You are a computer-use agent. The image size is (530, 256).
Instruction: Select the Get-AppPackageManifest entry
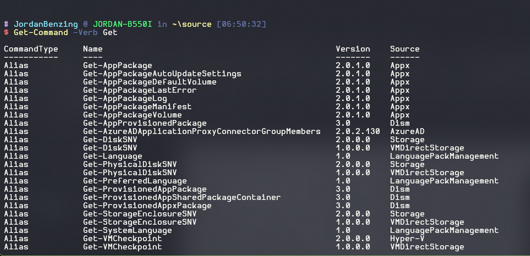[x=137, y=106]
